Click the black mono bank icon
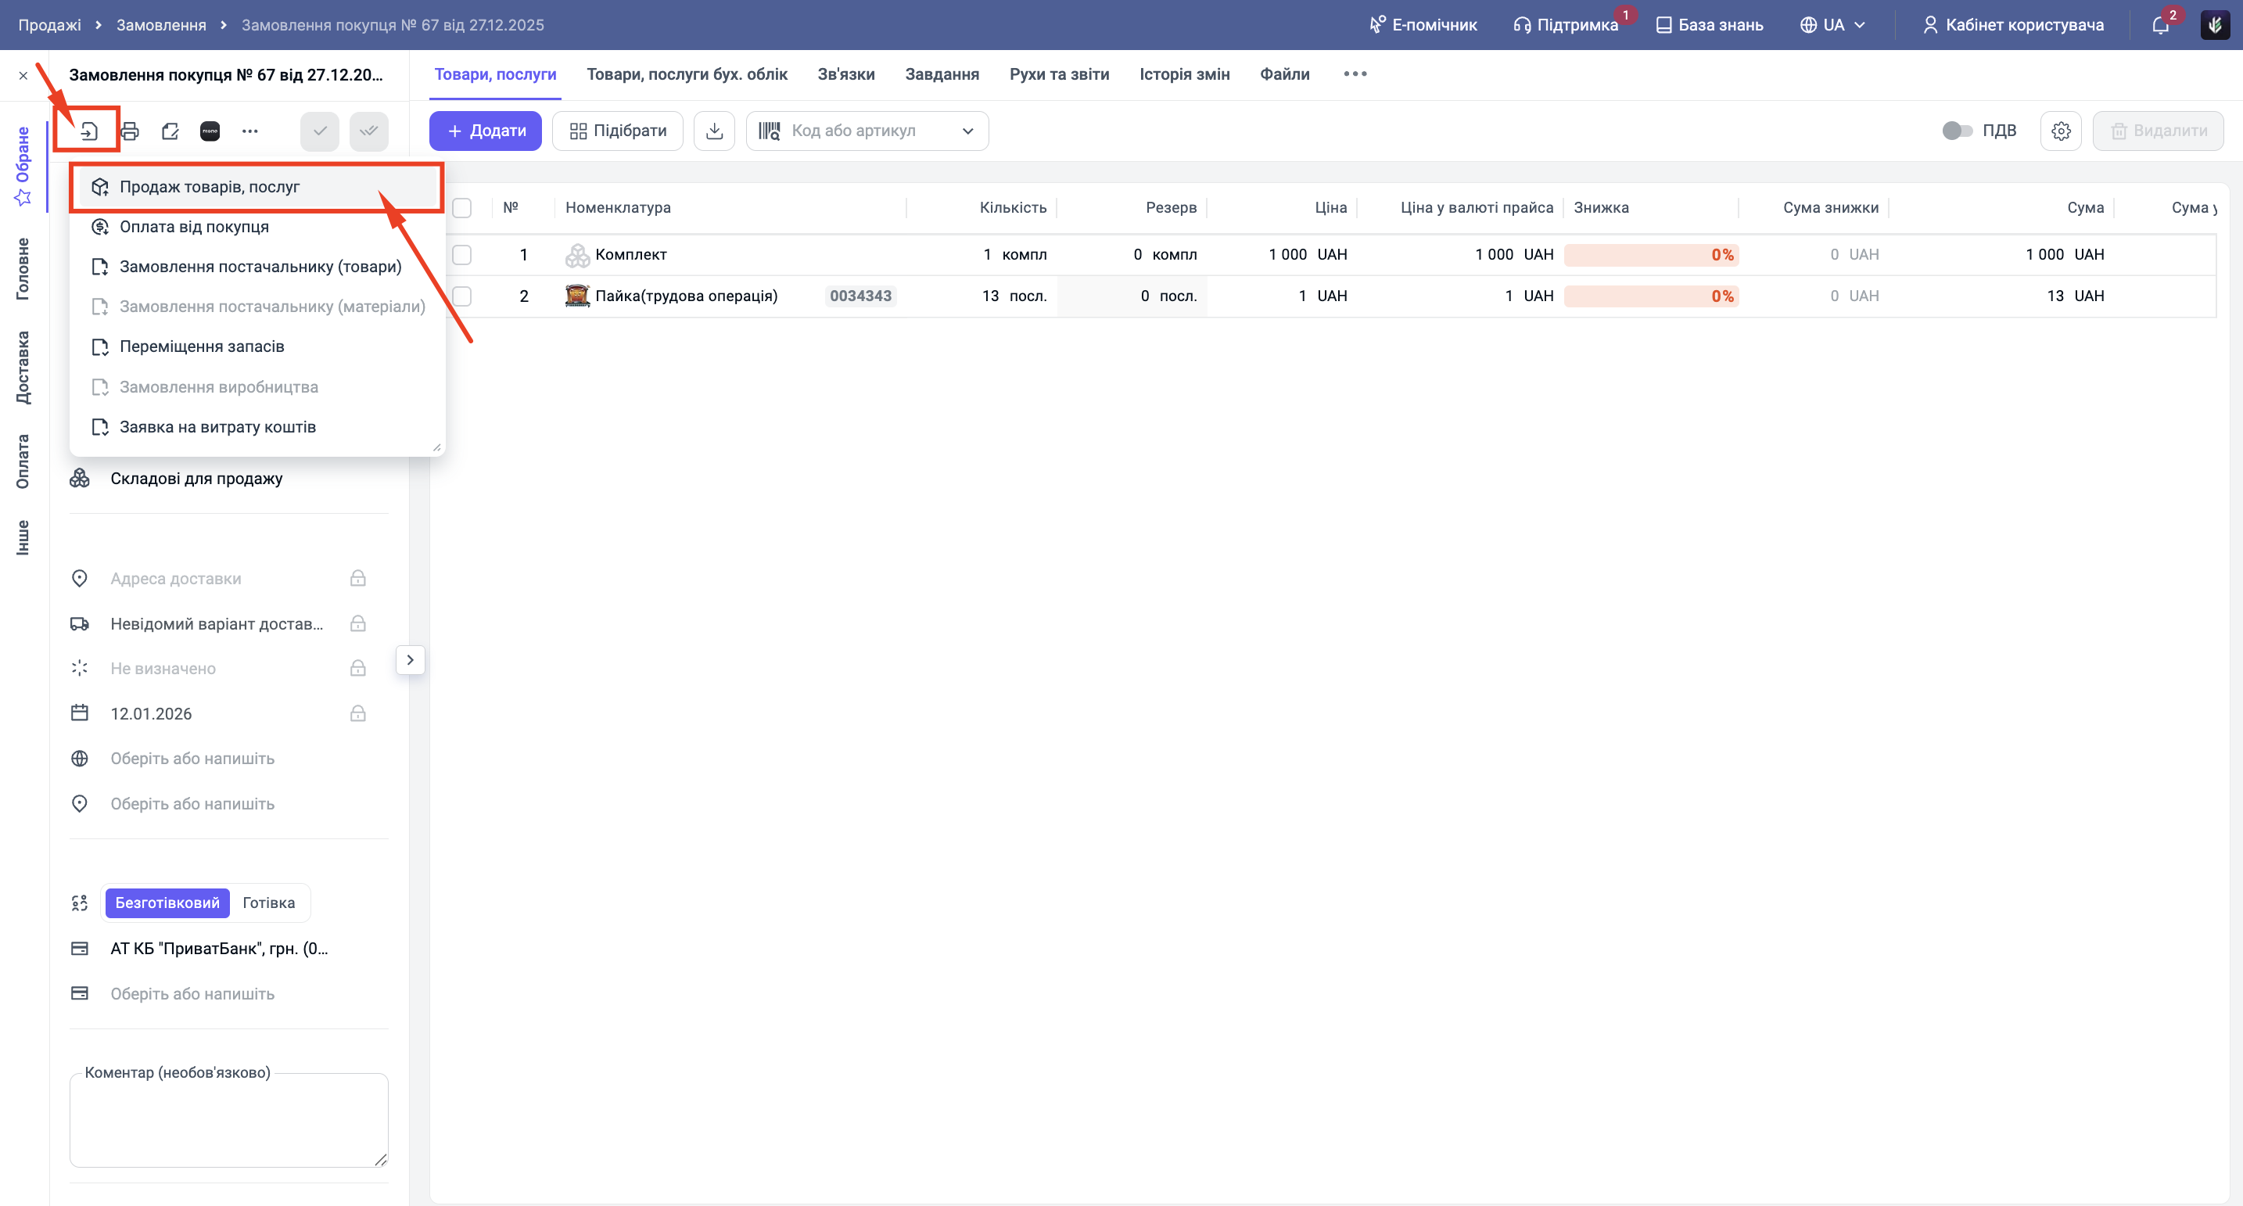The image size is (2243, 1206). 210,131
